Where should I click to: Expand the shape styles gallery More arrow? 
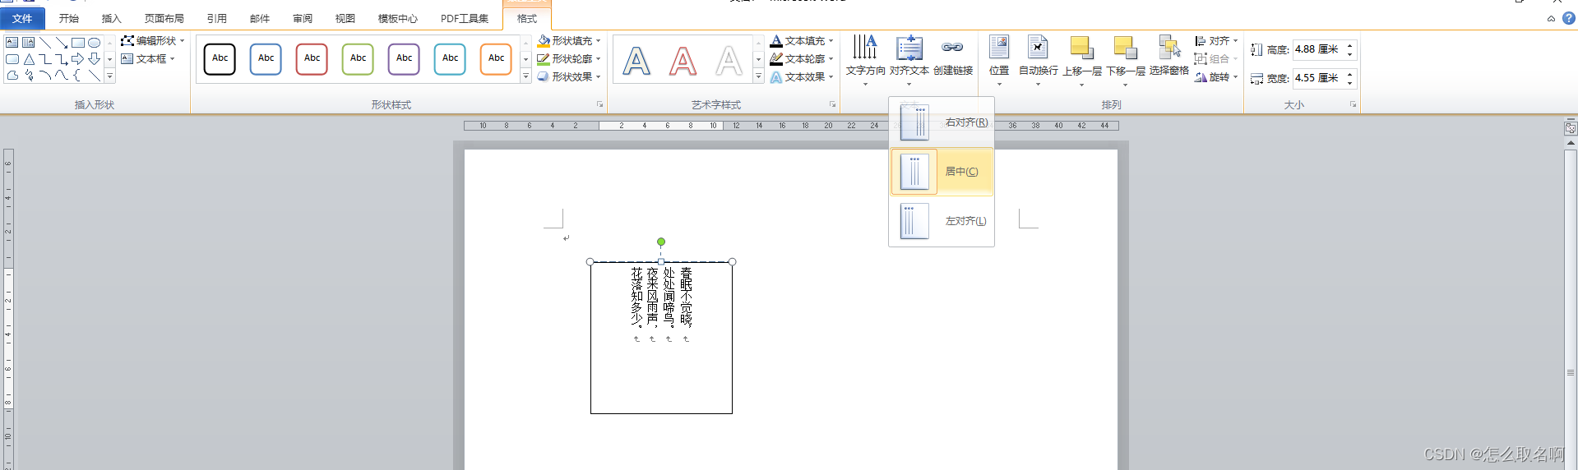526,76
